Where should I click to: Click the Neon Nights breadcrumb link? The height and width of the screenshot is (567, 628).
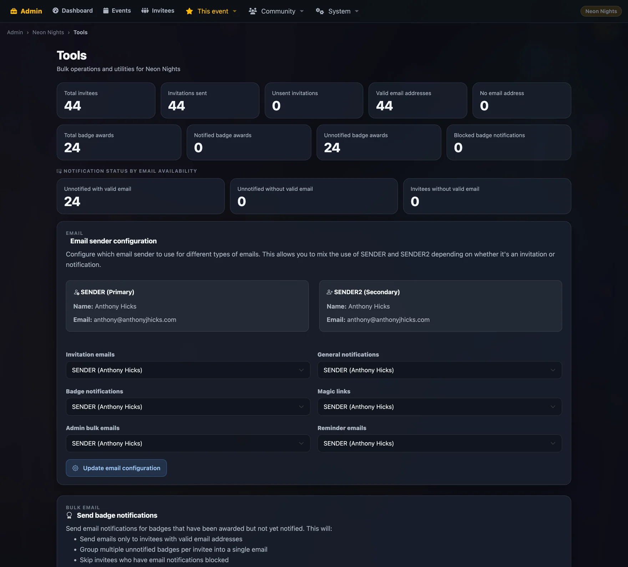coord(48,32)
